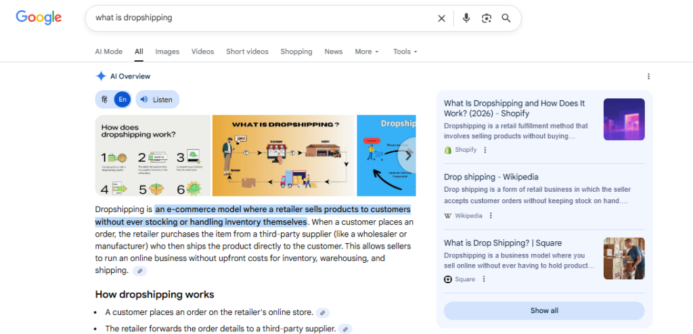Open the Tools dropdown

[x=405, y=51]
